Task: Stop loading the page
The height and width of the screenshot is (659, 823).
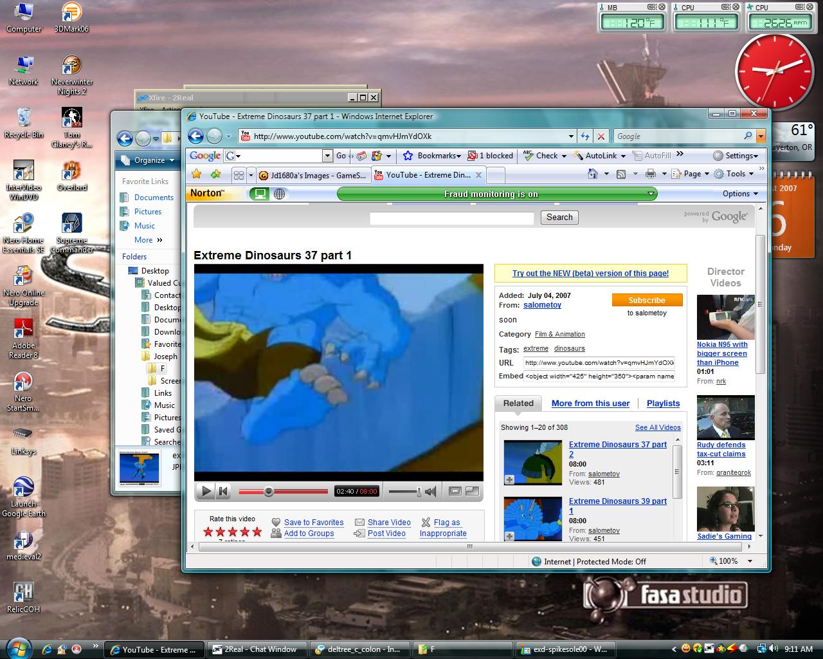Action: coord(601,136)
